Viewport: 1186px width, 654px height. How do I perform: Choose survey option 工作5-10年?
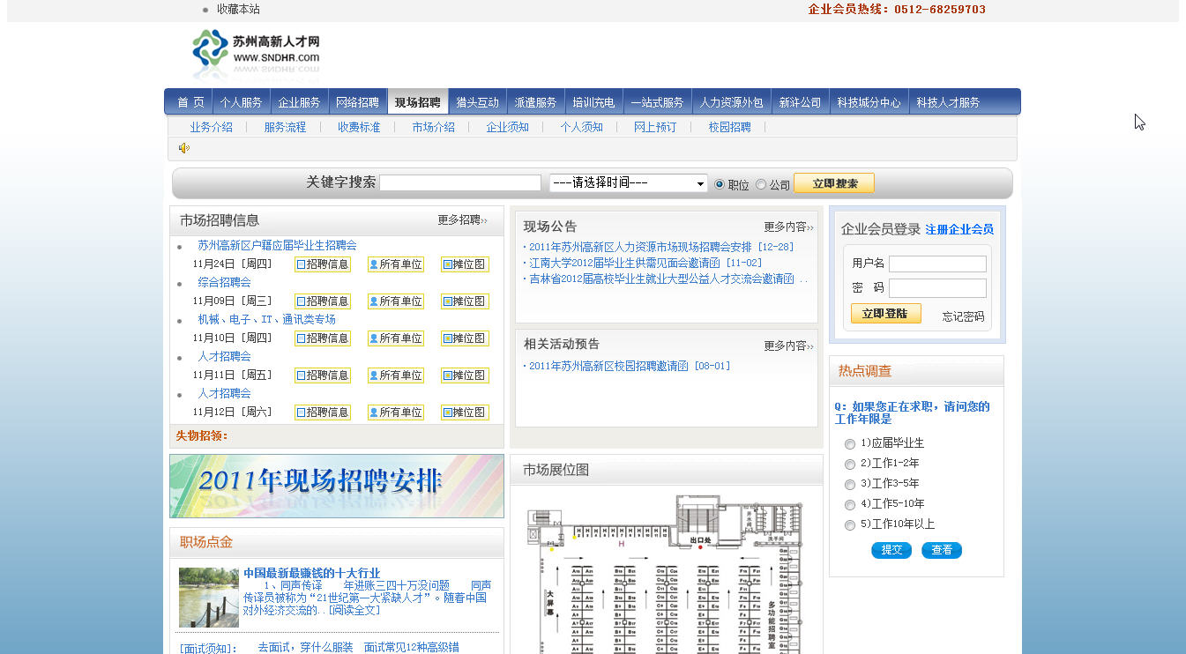pyautogui.click(x=850, y=505)
